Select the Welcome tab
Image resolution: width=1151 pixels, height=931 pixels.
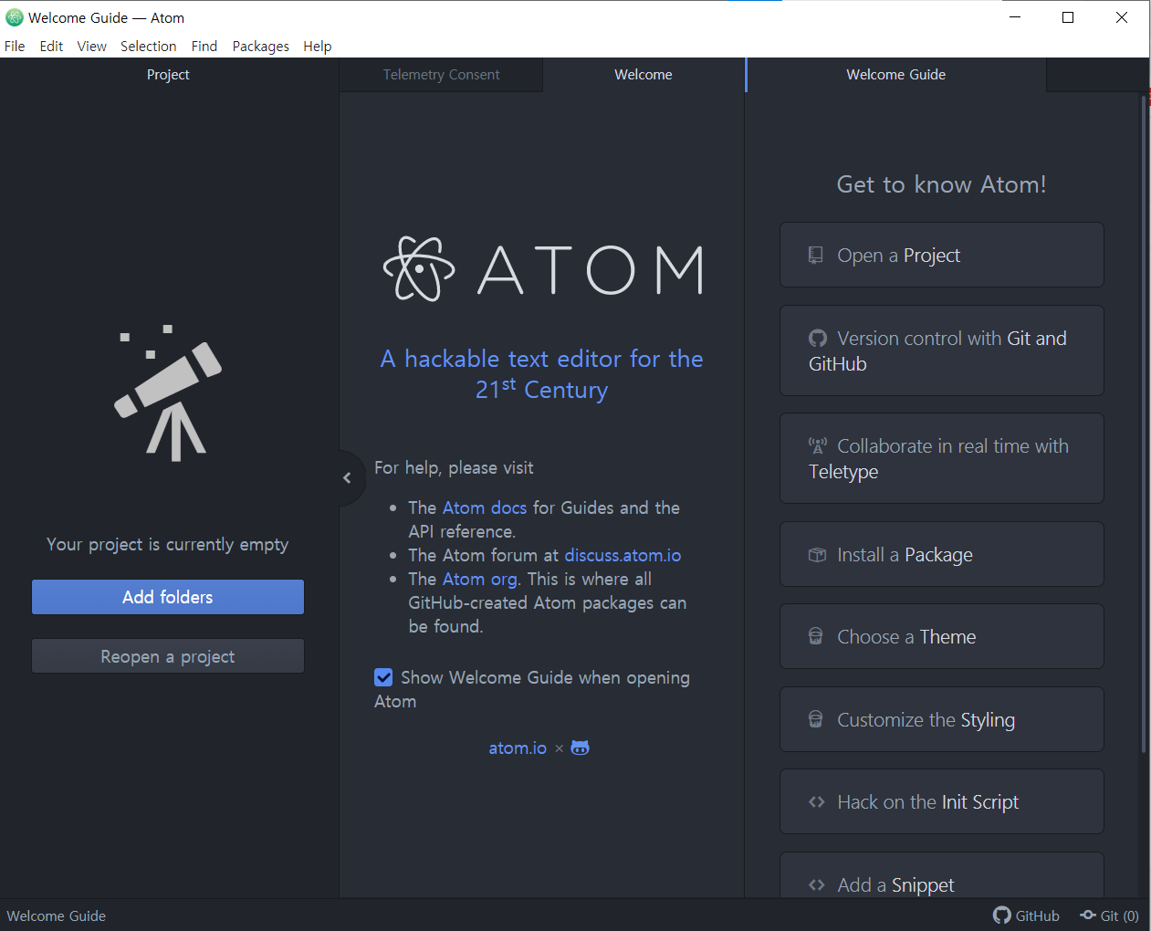pos(644,75)
